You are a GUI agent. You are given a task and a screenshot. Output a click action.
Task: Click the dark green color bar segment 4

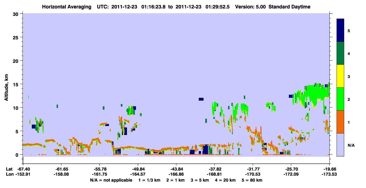tap(340, 53)
